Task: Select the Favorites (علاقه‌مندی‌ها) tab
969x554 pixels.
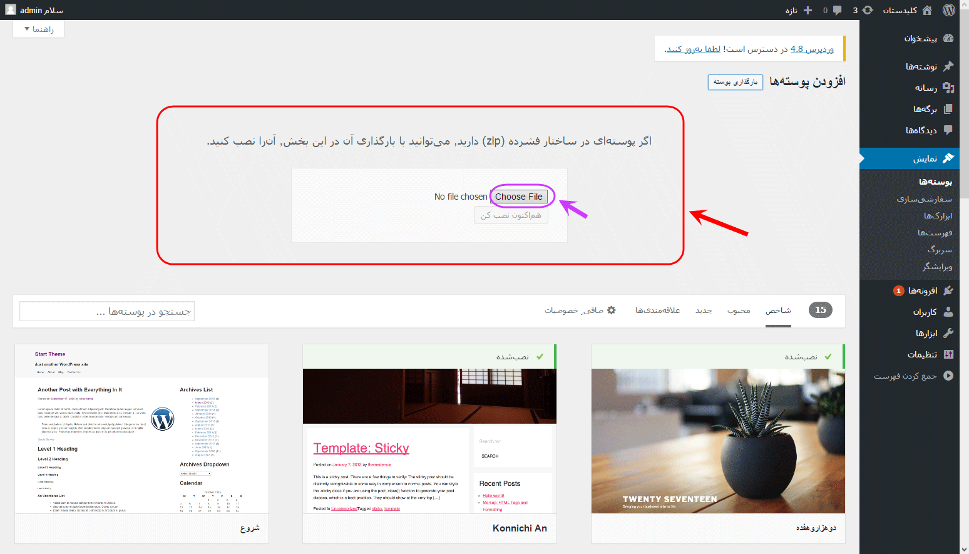Action: click(657, 310)
